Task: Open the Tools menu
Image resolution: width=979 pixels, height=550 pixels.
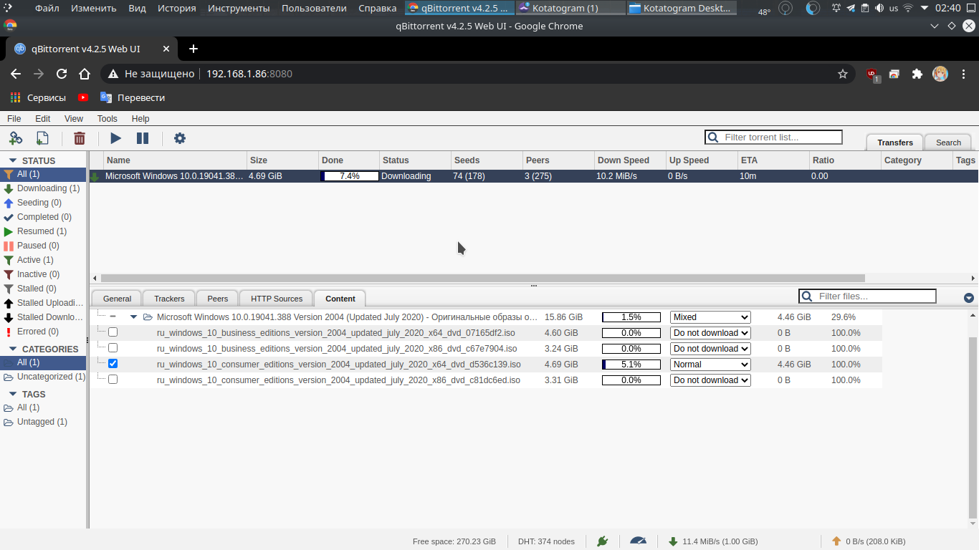Action: [x=108, y=119]
